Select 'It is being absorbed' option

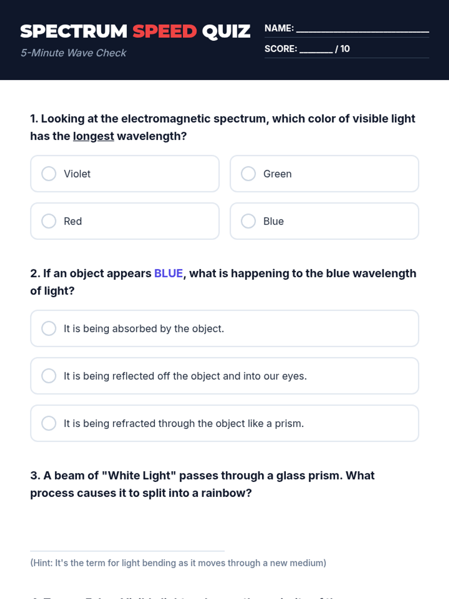[x=49, y=328]
